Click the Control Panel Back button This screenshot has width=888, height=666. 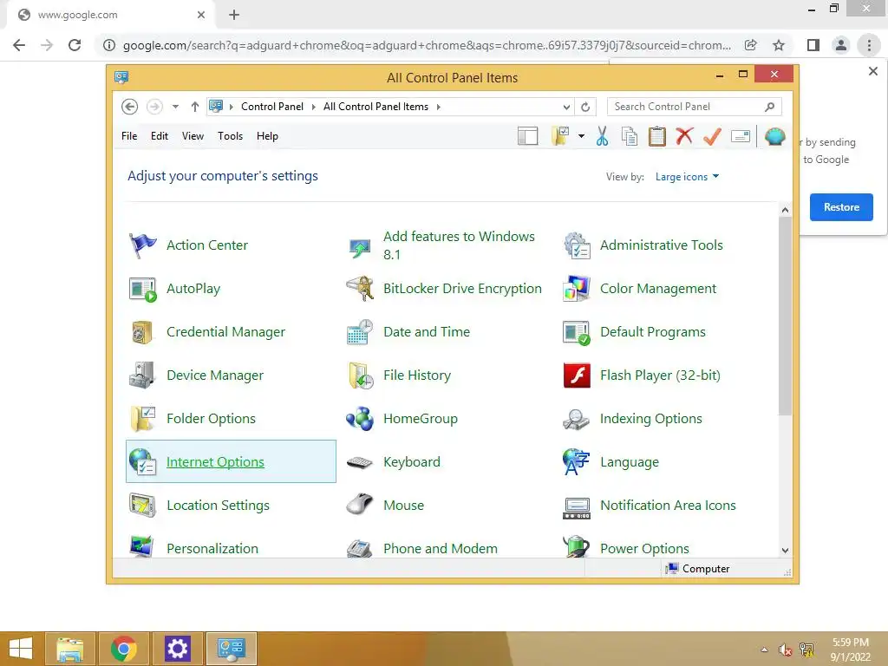[130, 107]
